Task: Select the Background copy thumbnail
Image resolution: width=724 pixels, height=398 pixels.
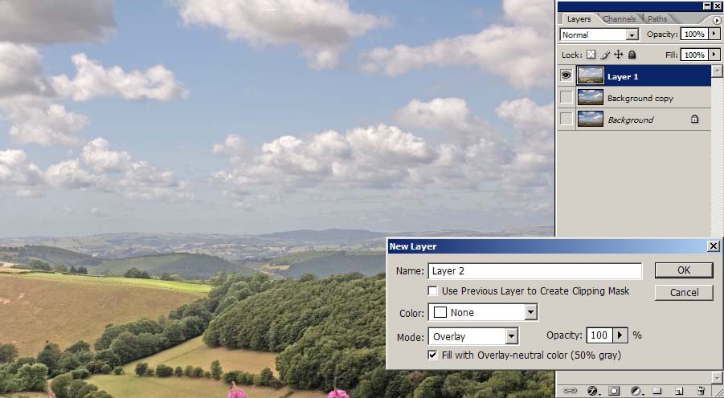Action: point(590,97)
